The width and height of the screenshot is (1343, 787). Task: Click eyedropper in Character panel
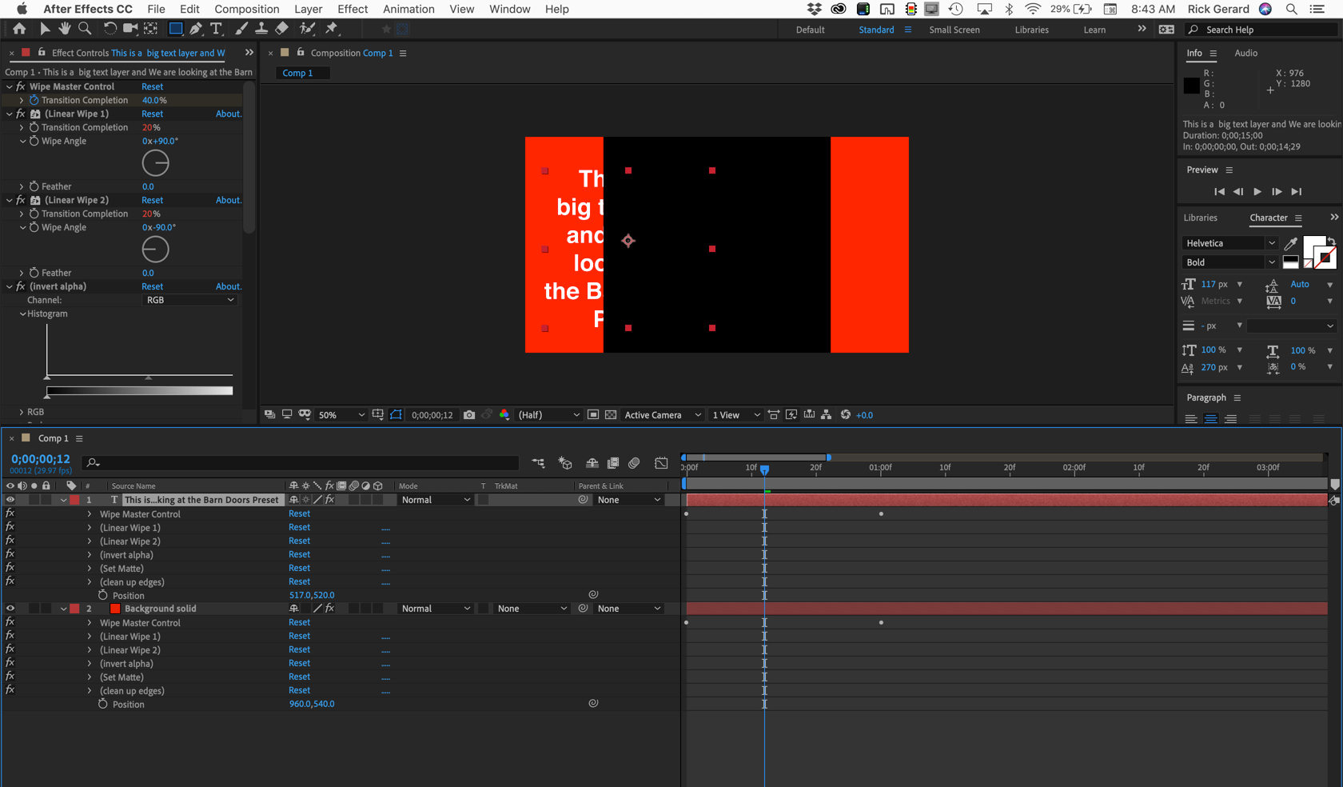(x=1291, y=243)
